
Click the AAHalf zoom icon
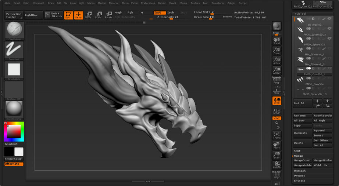tap(277, 70)
